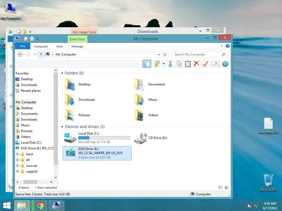282x211 pixels.
Task: Switch to Large icons view in status bar
Action: pyautogui.click(x=227, y=187)
